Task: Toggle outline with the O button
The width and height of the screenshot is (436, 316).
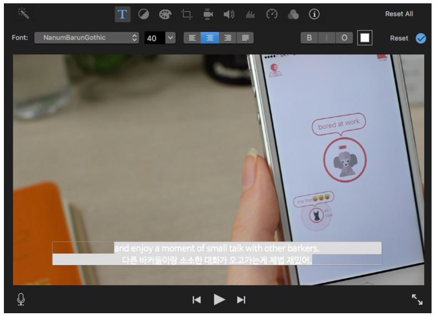Action: (344, 38)
